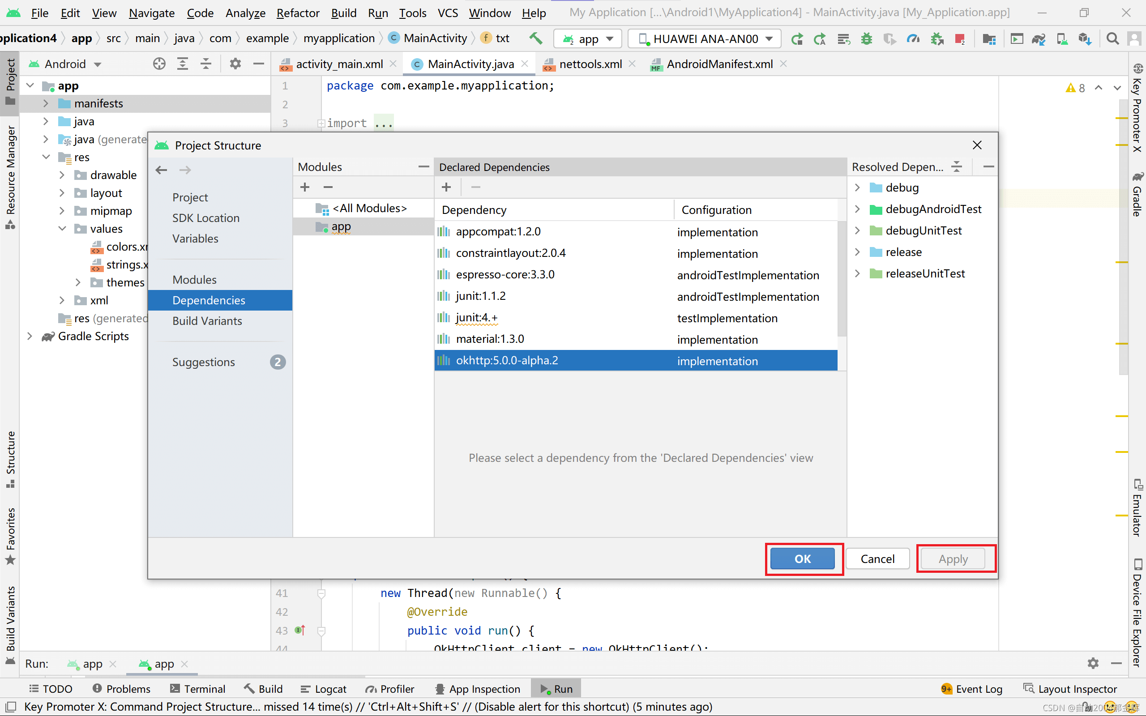The width and height of the screenshot is (1146, 716).
Task: Click the Dependencies section in left panel
Action: [209, 299]
